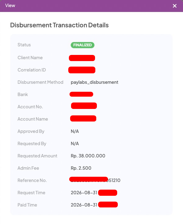This screenshot has height=224, width=183.
Task: Click the Approved By N/A value
Action: (x=75, y=131)
